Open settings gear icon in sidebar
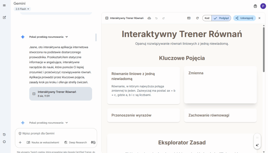 coord(4,142)
